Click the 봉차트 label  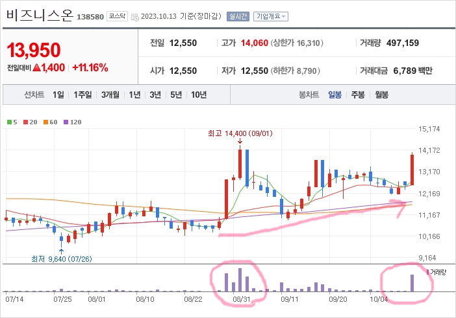pos(309,95)
